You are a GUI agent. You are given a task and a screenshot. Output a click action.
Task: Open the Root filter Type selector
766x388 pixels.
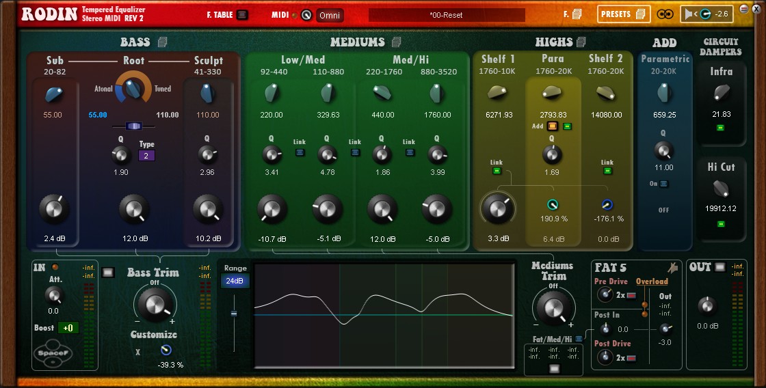click(x=146, y=156)
